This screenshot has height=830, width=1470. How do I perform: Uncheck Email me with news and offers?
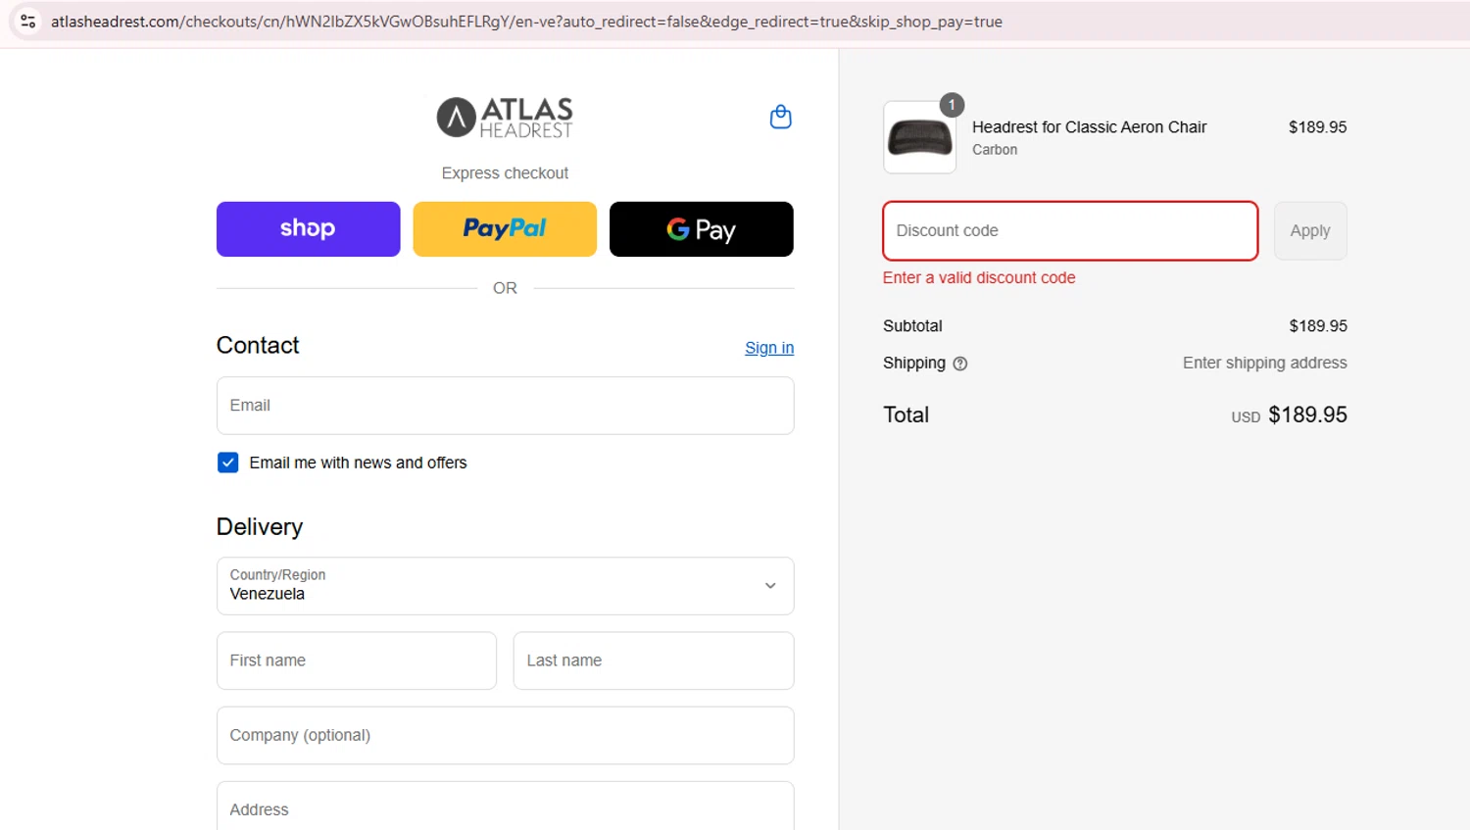click(228, 463)
